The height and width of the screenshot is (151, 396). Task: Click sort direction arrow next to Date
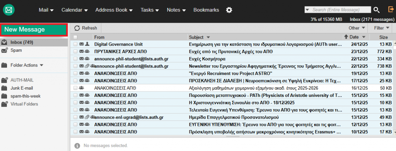click(346, 37)
